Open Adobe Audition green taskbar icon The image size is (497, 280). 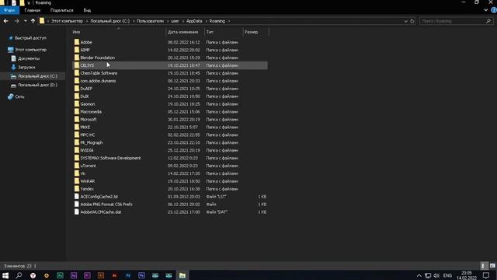(60, 275)
